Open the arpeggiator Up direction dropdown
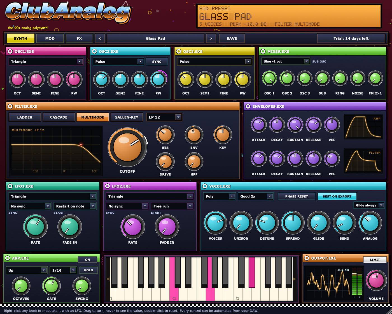This screenshot has height=314, width=392. (27, 270)
